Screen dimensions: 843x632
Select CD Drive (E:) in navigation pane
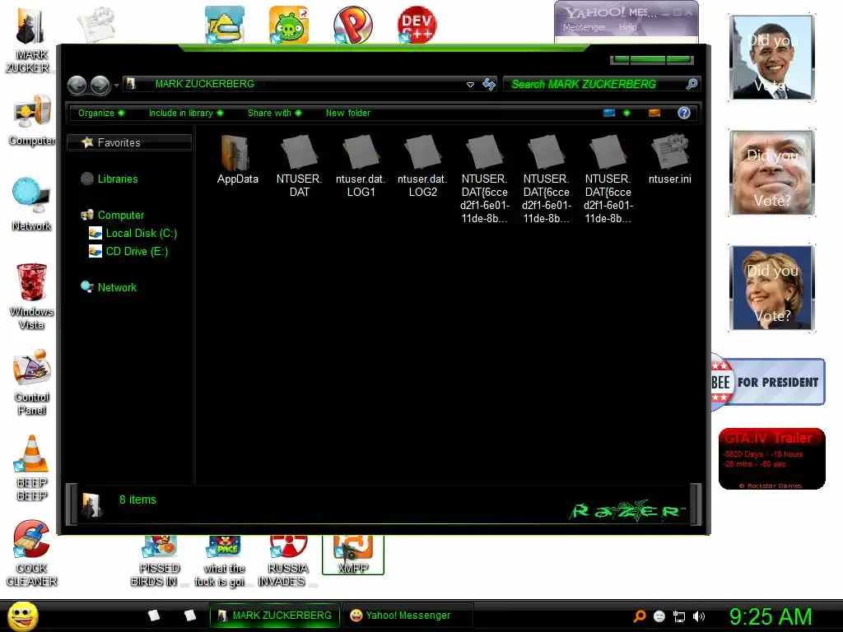(128, 252)
